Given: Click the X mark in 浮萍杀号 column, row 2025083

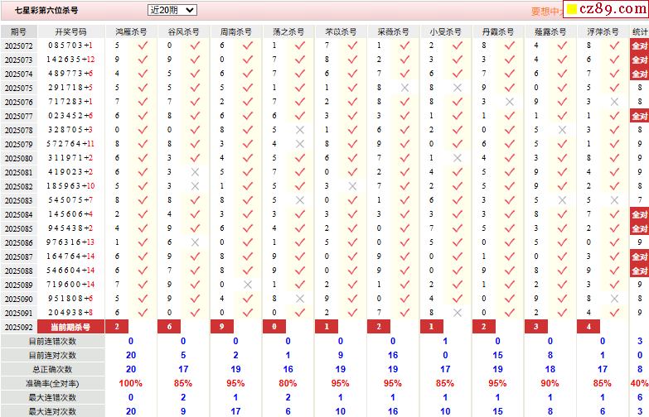Looking at the screenshot, I should (x=614, y=200).
